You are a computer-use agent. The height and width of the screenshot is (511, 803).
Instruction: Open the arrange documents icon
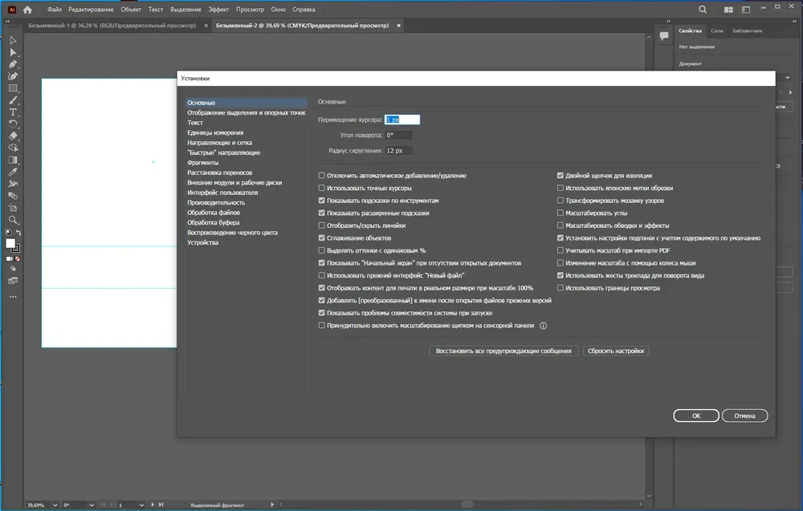[729, 9]
